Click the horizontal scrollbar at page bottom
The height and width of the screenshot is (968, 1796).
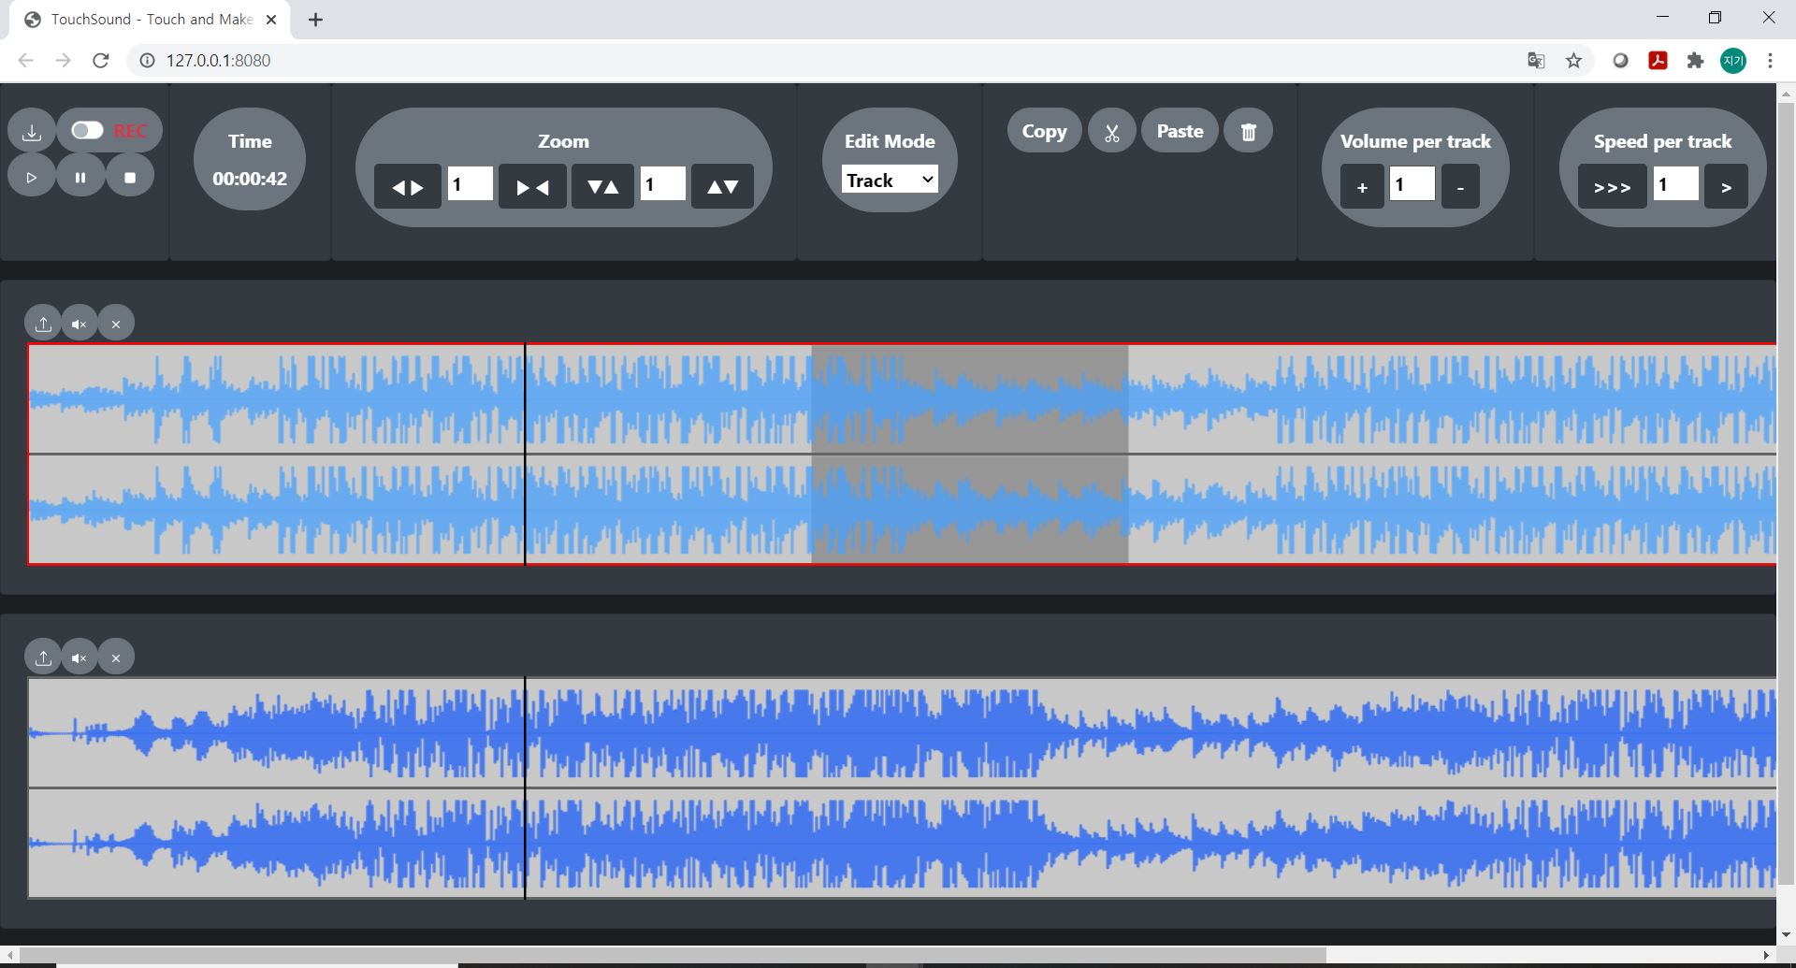(x=673, y=955)
